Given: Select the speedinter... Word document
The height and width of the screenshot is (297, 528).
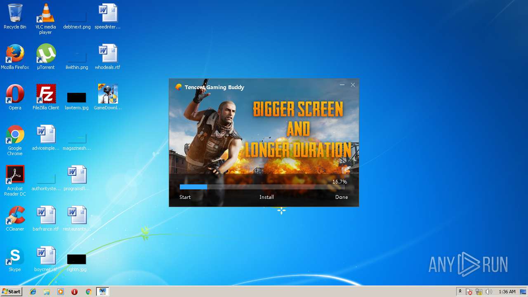Looking at the screenshot, I should (108, 16).
